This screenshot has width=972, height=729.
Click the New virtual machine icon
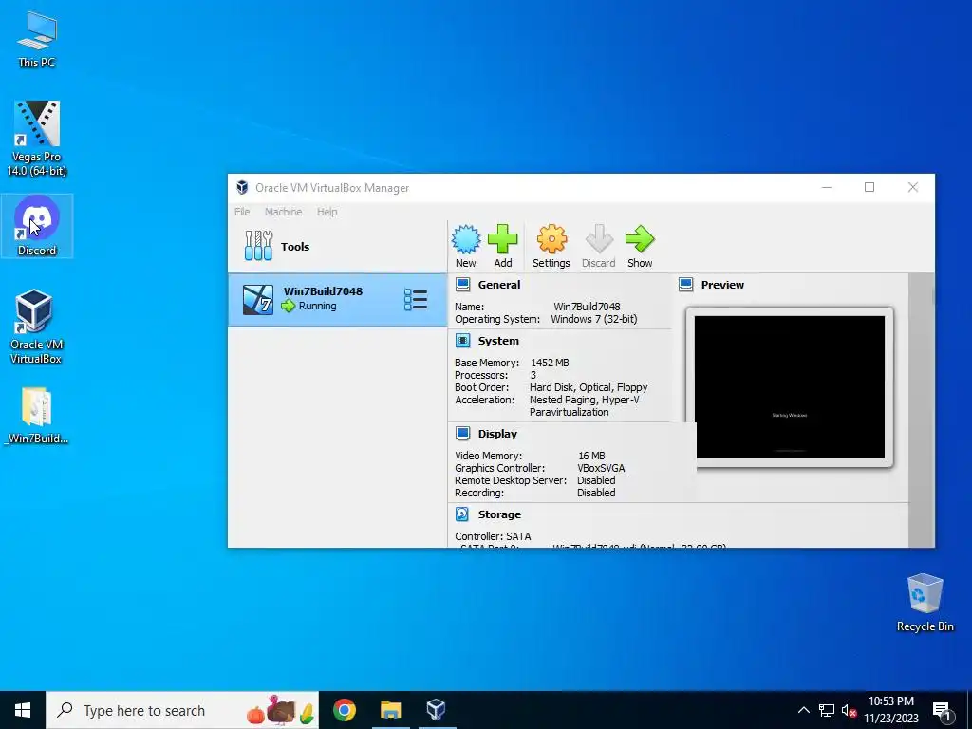tap(465, 239)
